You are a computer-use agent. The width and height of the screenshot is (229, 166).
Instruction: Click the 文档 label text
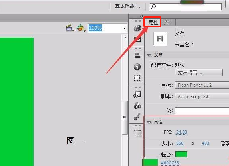coord(179,34)
